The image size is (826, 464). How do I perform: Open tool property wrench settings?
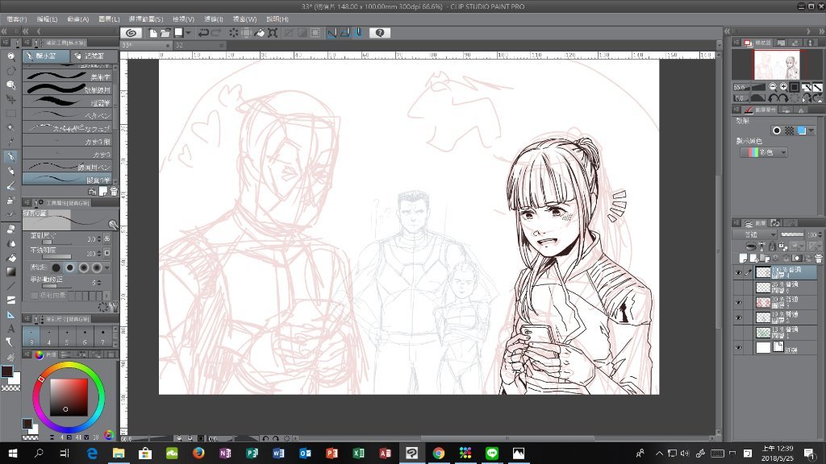click(113, 305)
